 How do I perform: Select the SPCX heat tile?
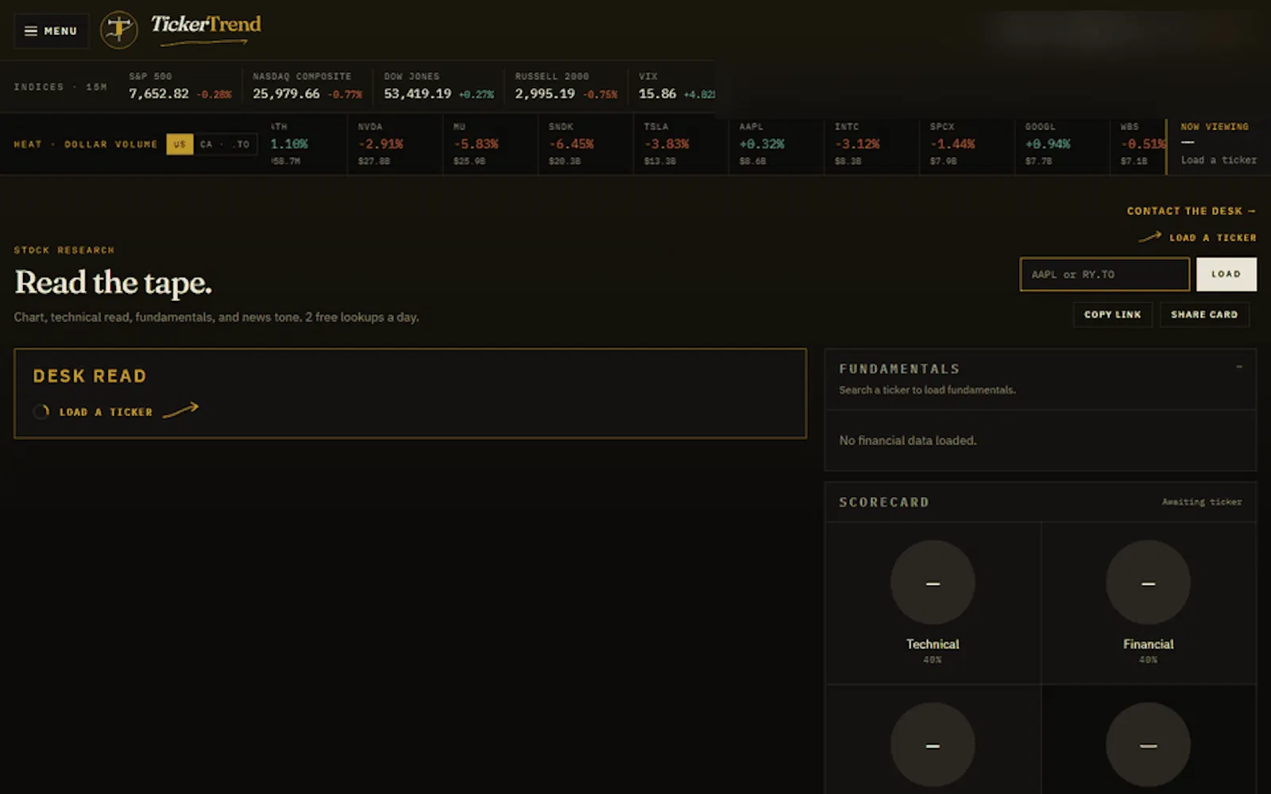(x=967, y=145)
